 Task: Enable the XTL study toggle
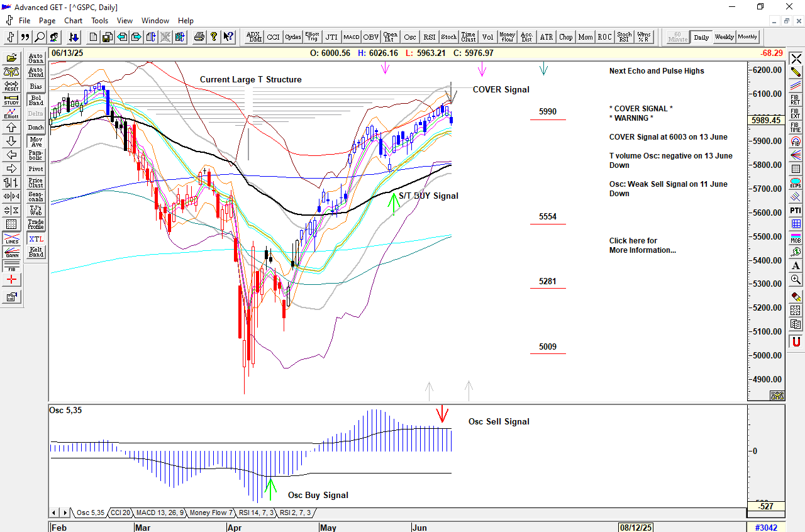coord(36,239)
